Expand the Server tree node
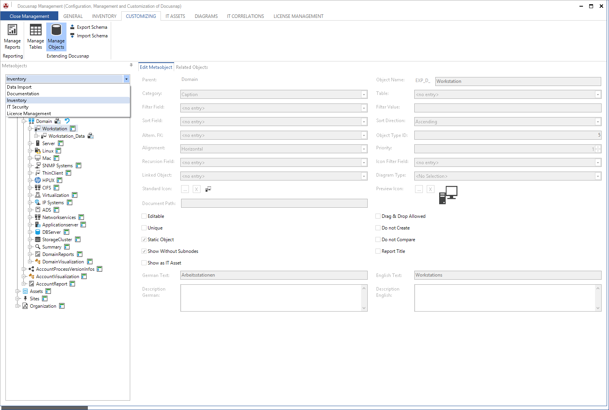 pyautogui.click(x=30, y=143)
